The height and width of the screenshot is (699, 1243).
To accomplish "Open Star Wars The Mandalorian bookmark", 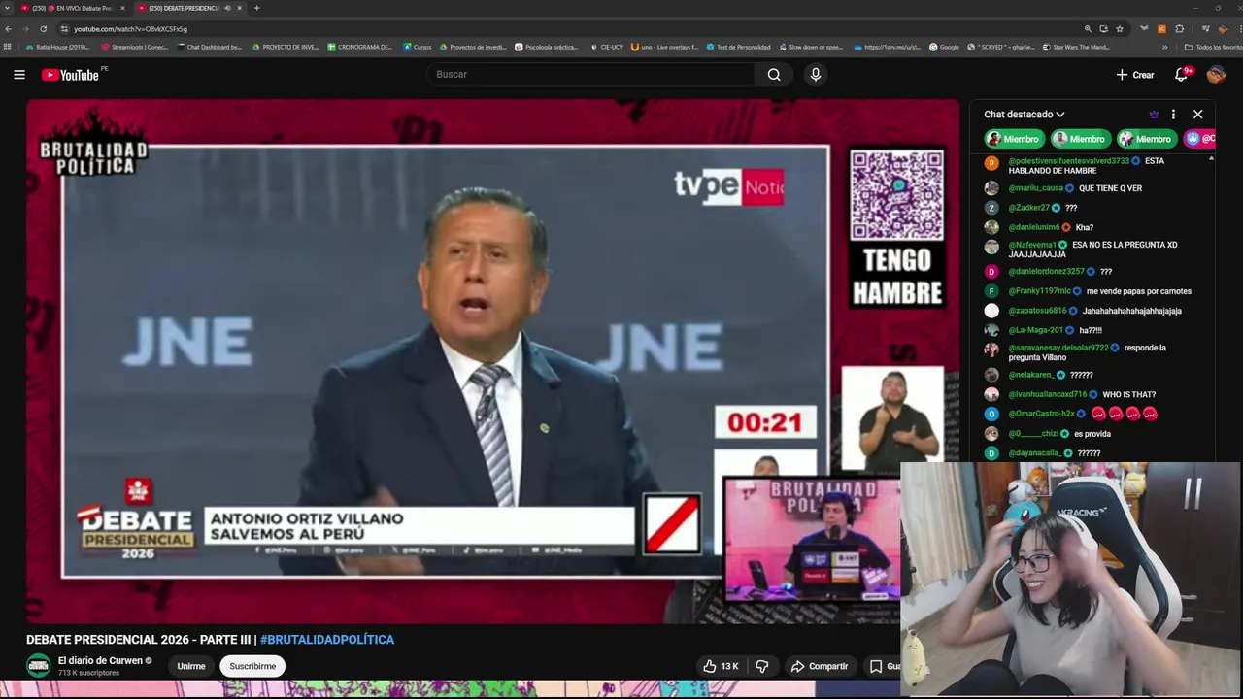I will point(1076,47).
